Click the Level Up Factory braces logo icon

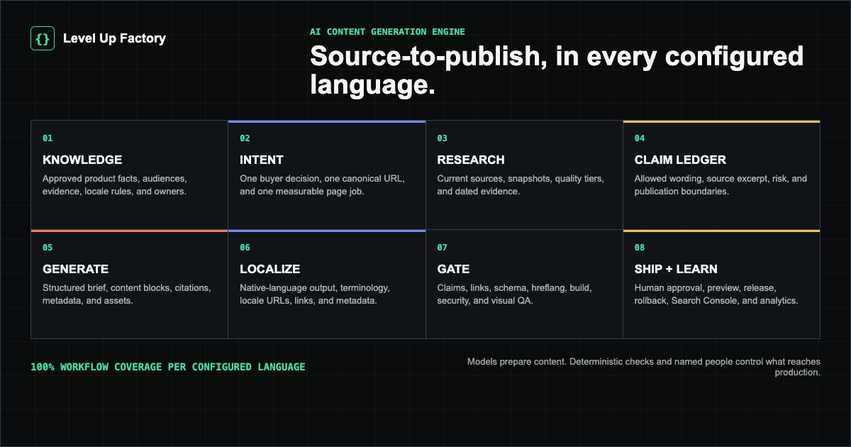(43, 38)
